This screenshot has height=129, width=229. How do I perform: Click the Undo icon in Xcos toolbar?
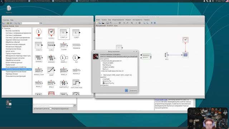pos(124,23)
